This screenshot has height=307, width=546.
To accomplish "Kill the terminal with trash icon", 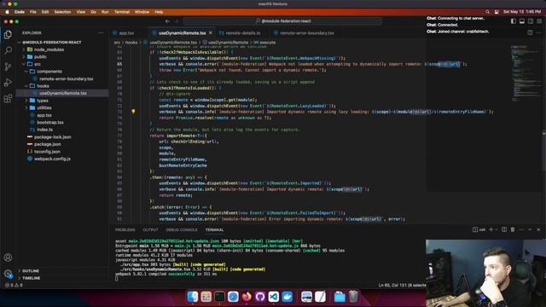I will point(513,229).
